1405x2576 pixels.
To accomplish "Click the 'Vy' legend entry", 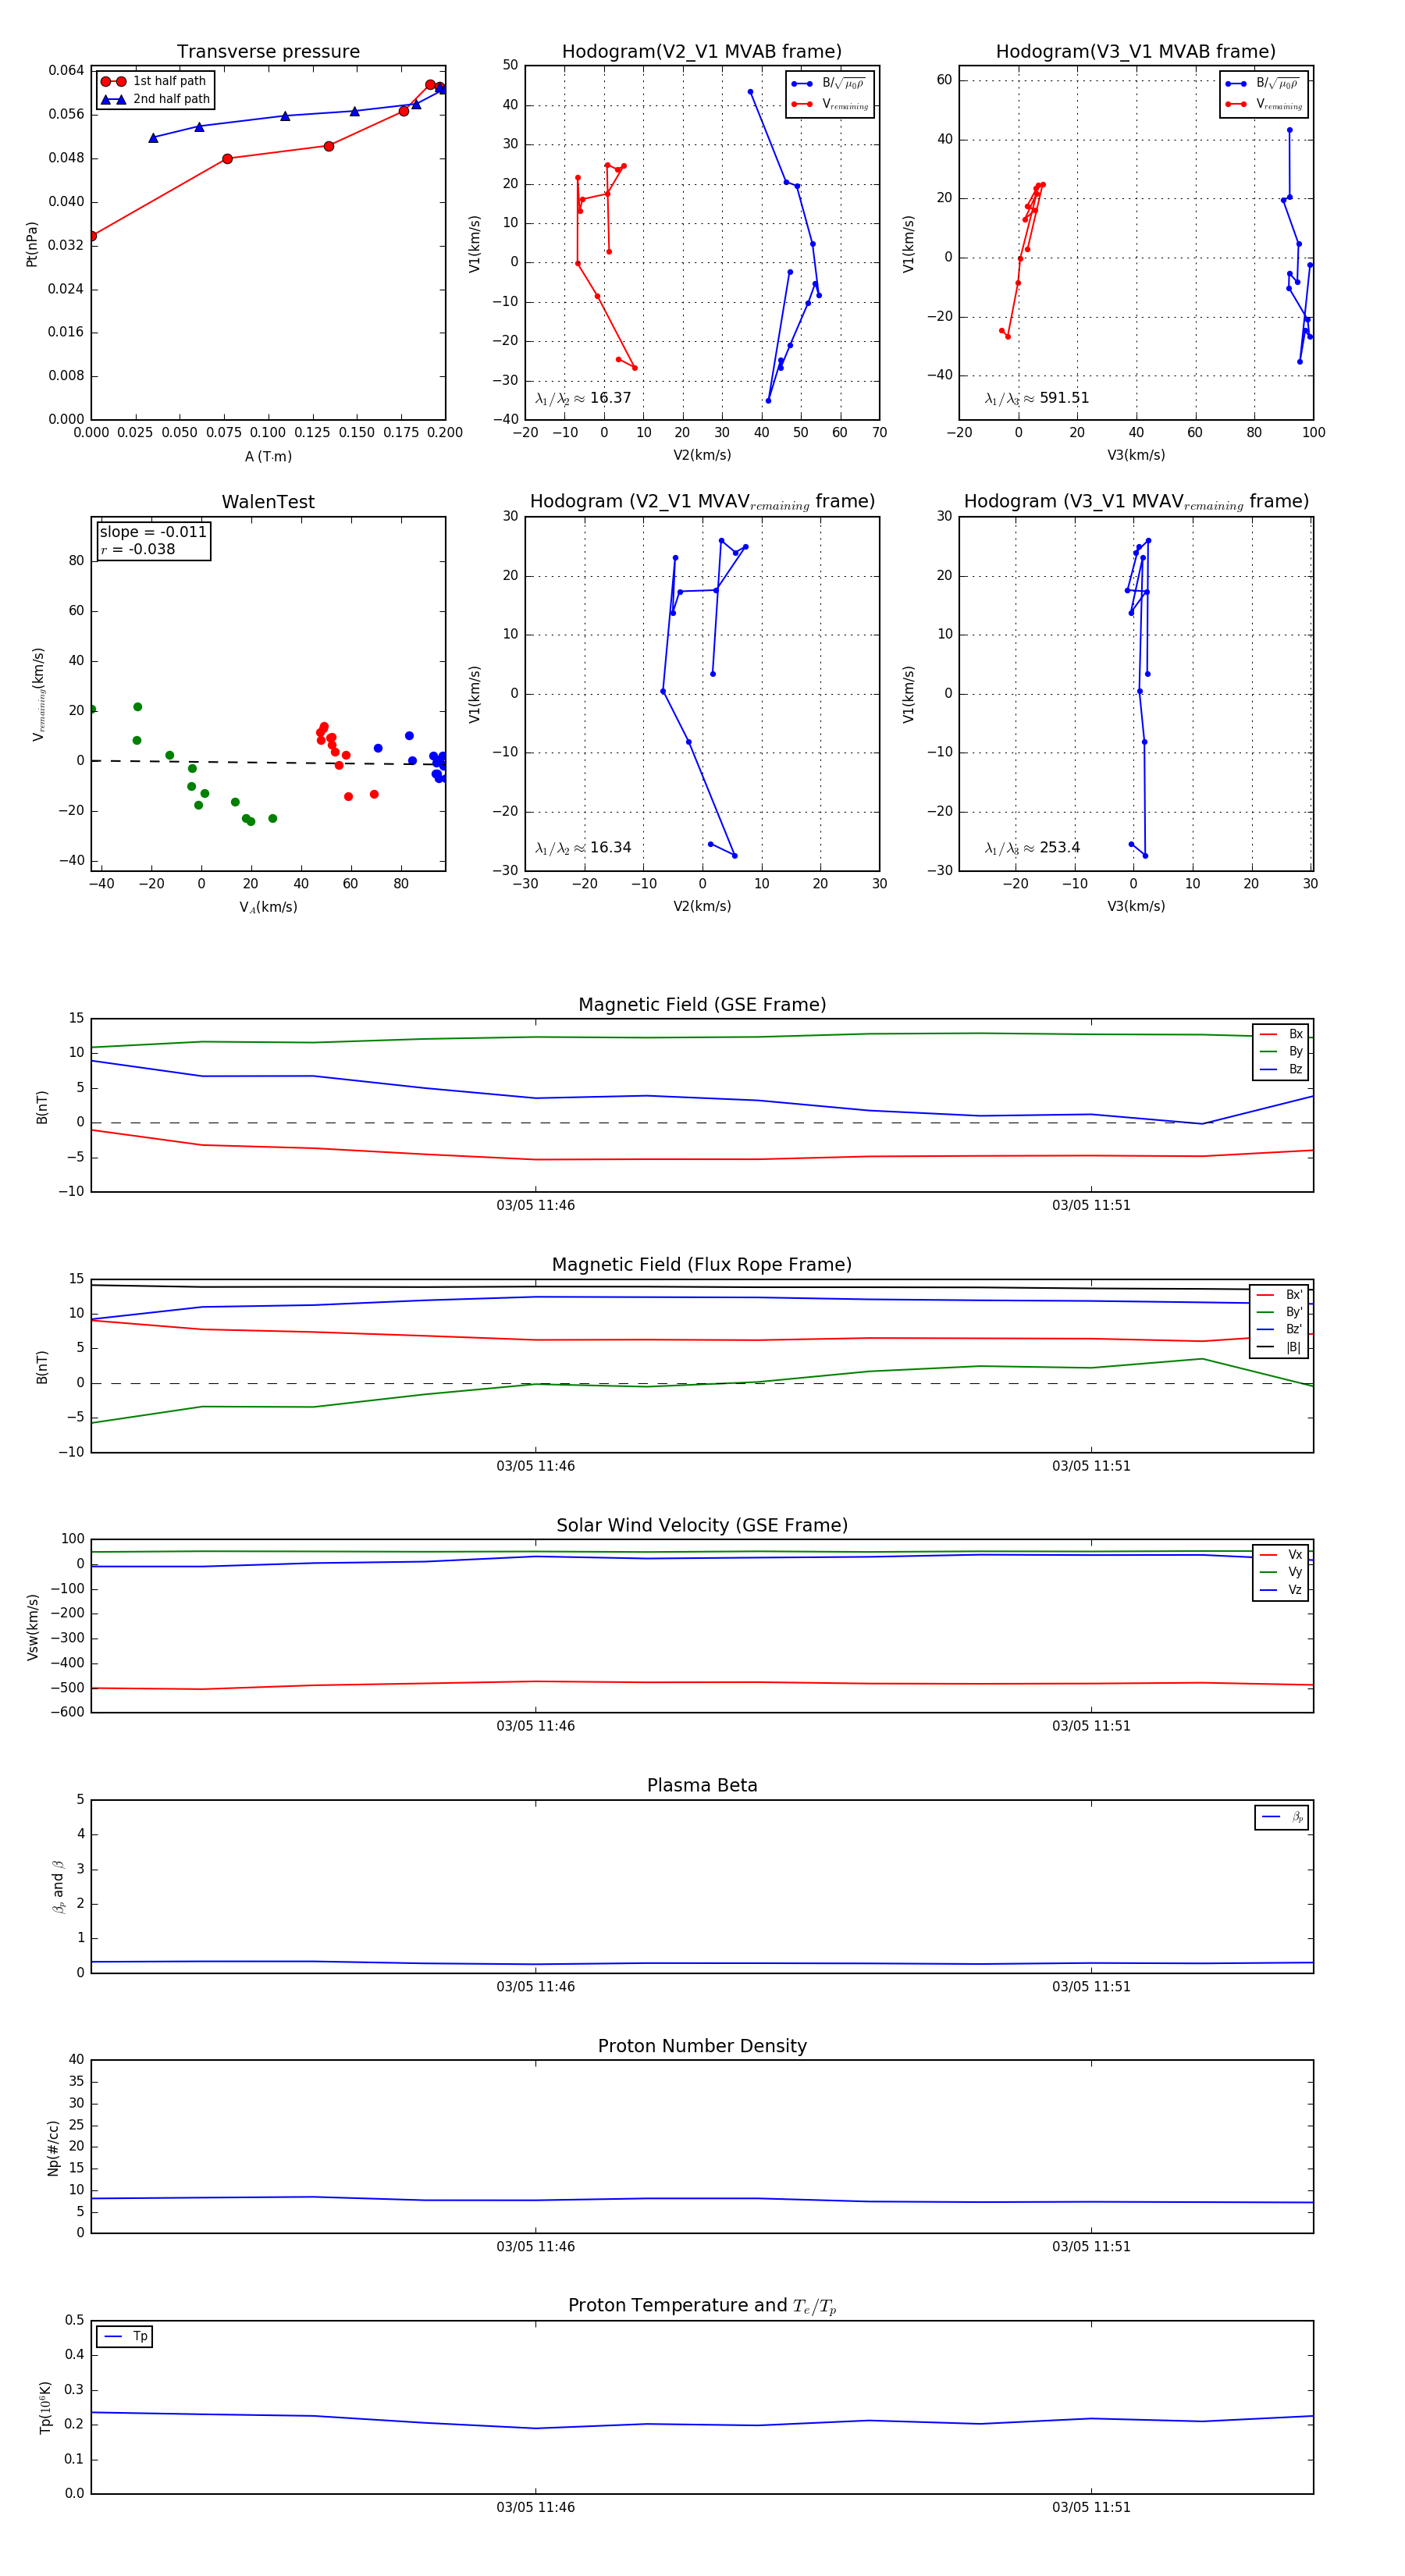I will click(1281, 1572).
